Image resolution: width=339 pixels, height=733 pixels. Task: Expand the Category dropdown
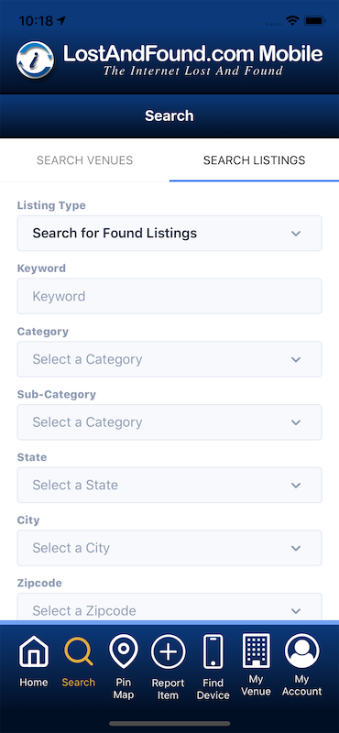(x=169, y=359)
